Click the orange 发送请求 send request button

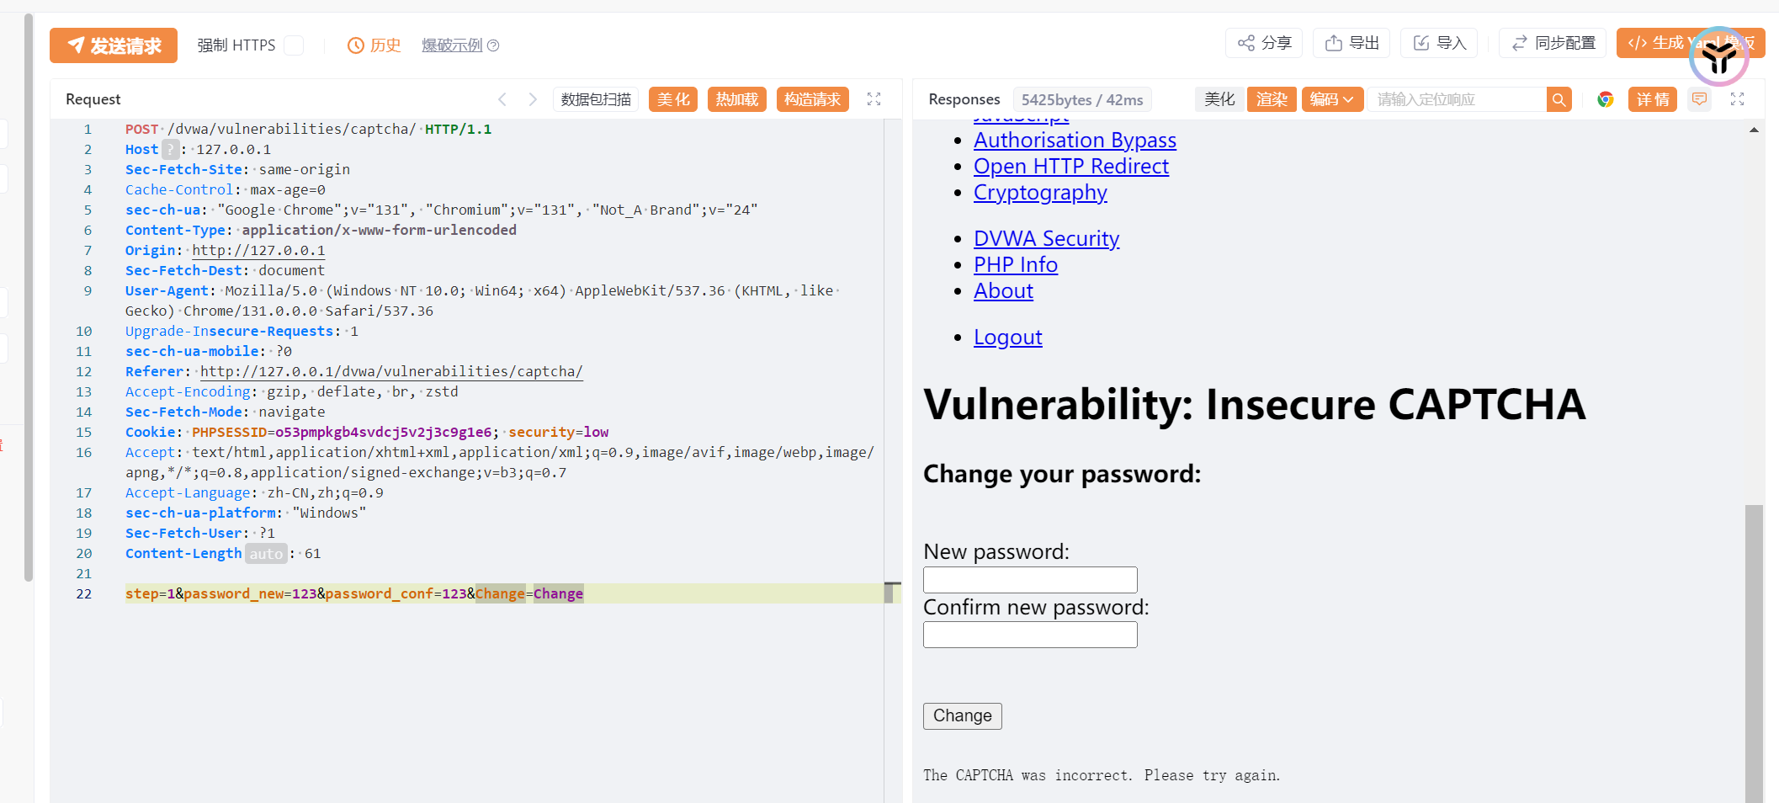(x=114, y=45)
